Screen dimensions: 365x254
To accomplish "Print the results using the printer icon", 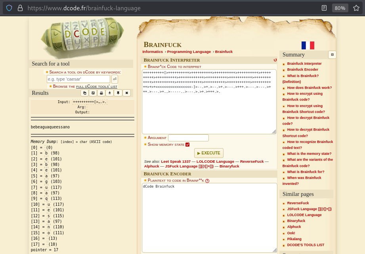I will click(101, 93).
